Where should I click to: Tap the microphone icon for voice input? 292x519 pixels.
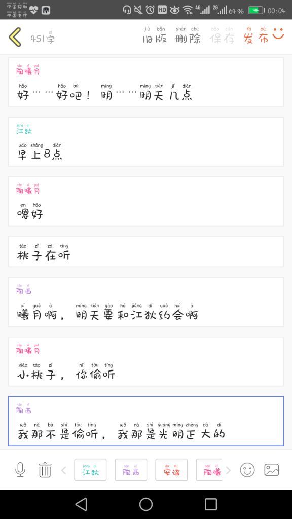(x=20, y=470)
